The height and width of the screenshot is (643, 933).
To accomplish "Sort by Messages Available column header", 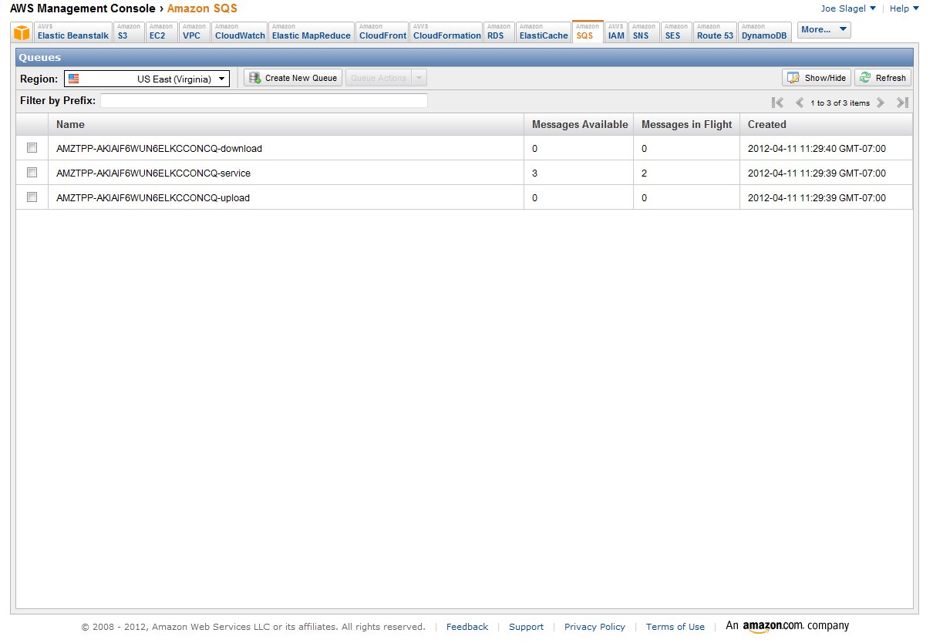I will click(x=579, y=124).
